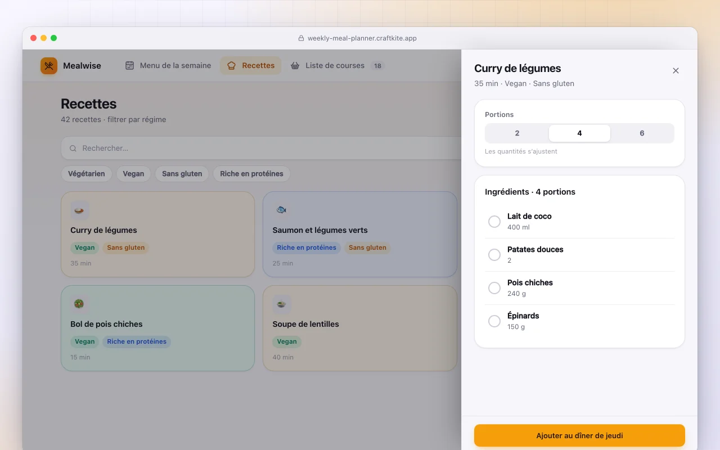Screen dimensions: 720x450
Task: Click the search magnifier icon
Action: click(x=73, y=148)
